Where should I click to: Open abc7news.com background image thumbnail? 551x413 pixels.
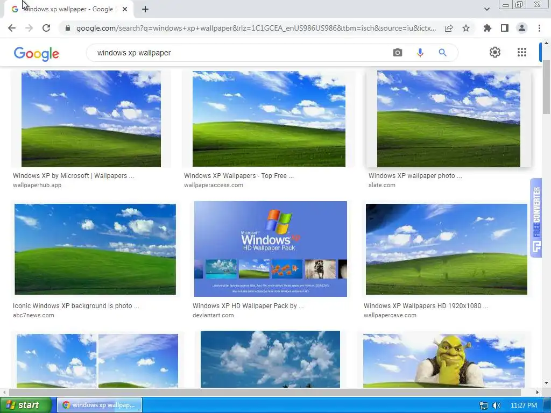tap(95, 249)
